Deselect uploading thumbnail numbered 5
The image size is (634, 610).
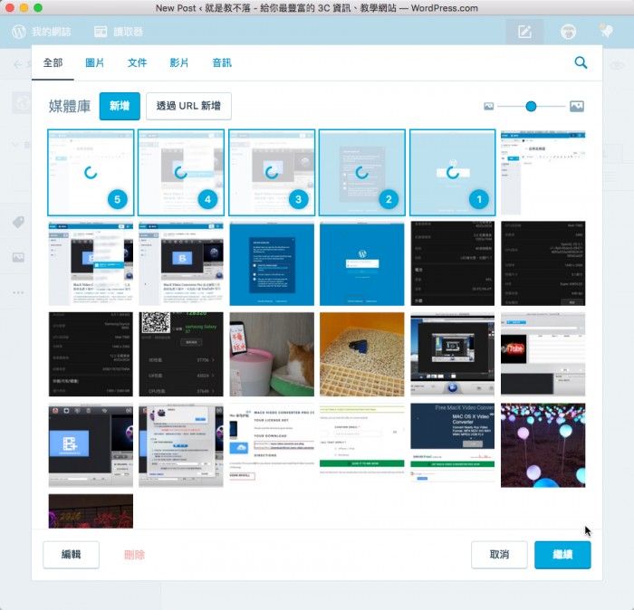(91, 173)
